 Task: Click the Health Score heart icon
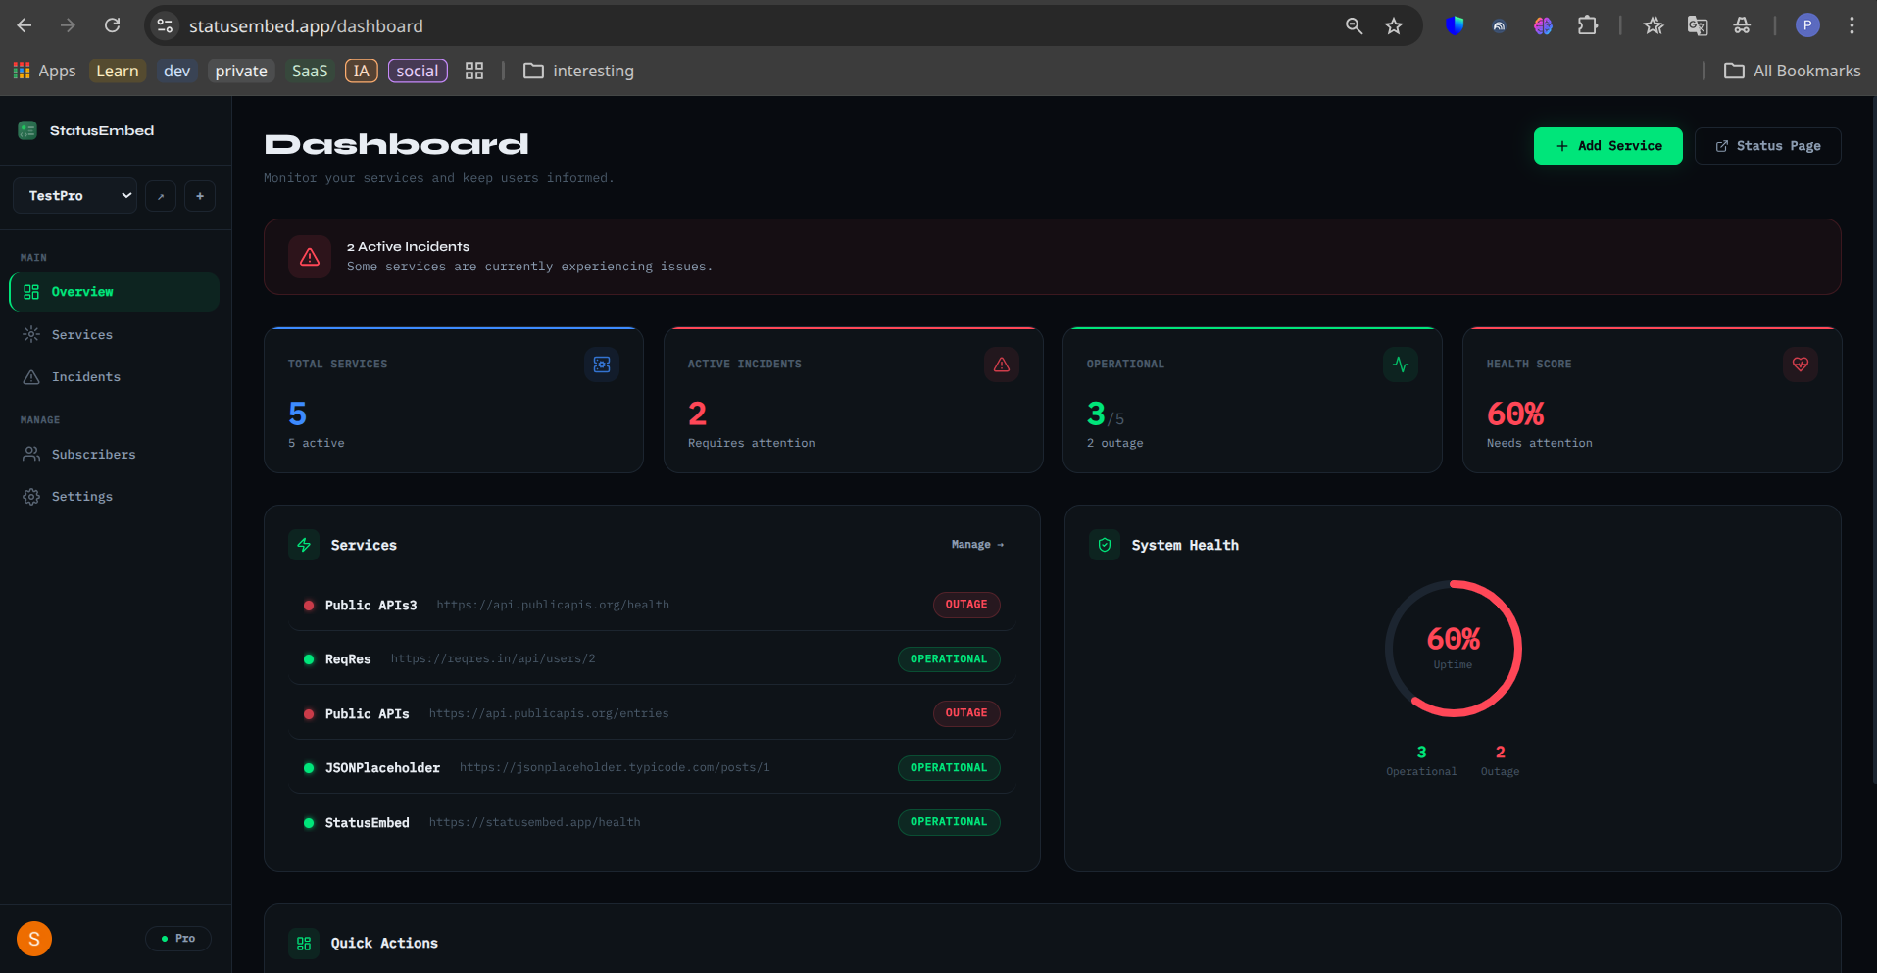(1801, 365)
